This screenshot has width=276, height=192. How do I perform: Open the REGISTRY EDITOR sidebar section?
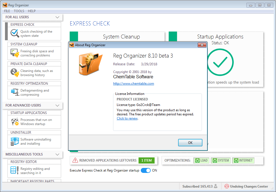pos(34,168)
